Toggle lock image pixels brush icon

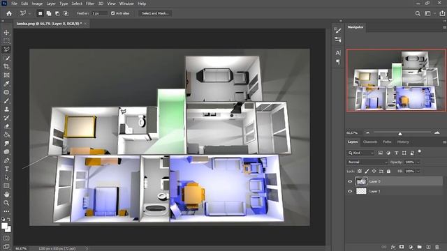(x=367, y=171)
